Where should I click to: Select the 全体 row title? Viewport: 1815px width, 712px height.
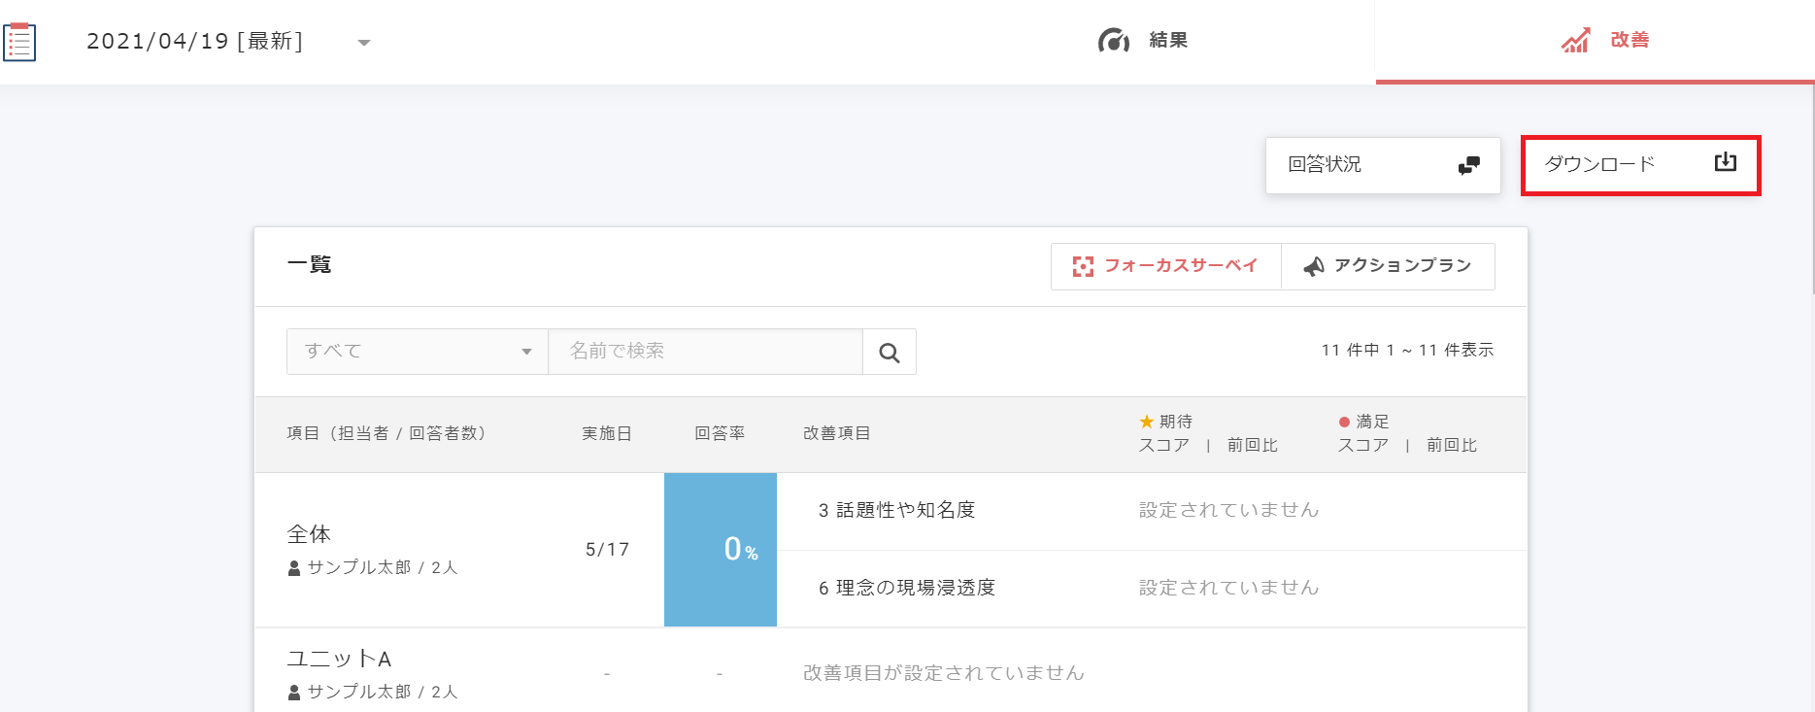[x=309, y=534]
